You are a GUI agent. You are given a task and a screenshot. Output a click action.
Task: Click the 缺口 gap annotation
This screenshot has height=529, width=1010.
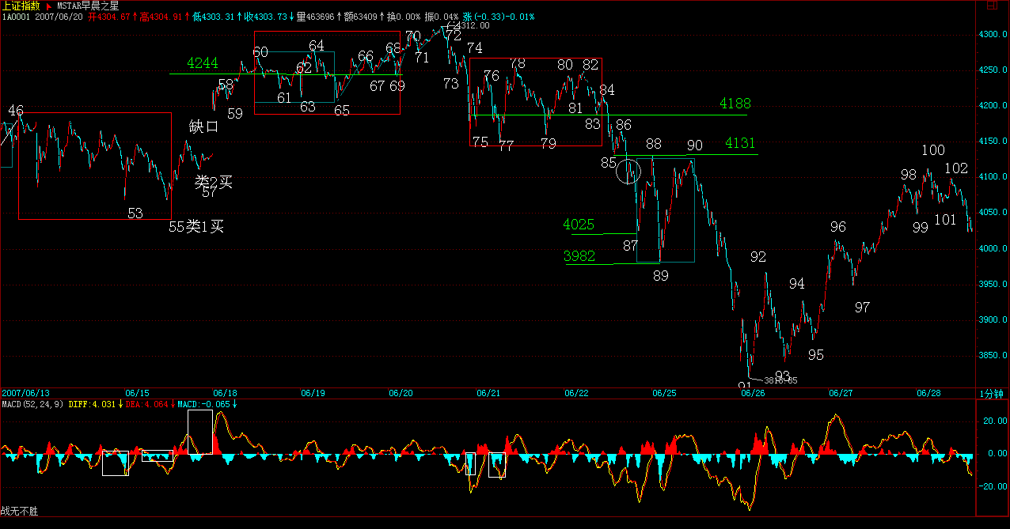(203, 127)
